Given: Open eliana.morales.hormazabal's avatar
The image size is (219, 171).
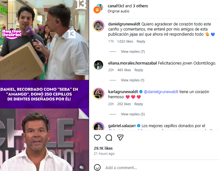Looking at the screenshot, I should pyautogui.click(x=98, y=65).
